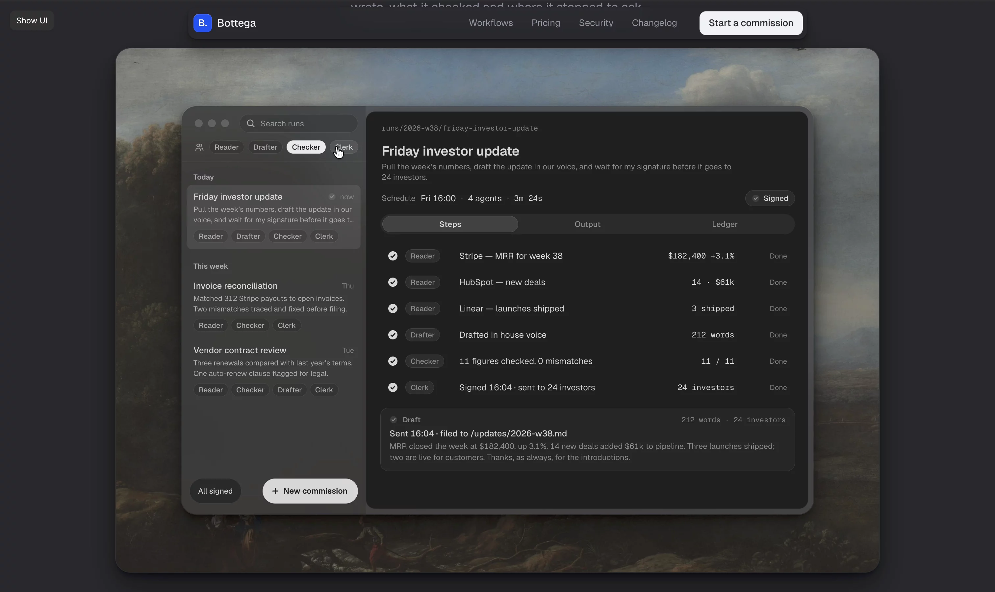Switch to the Steps tab
Screen dimensions: 995x592
click(x=450, y=224)
